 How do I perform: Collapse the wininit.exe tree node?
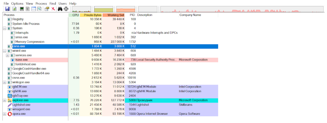tap(4, 51)
